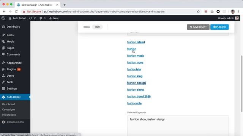Select keyword suggestion fashion mask
243x136 pixels.
coord(136,56)
